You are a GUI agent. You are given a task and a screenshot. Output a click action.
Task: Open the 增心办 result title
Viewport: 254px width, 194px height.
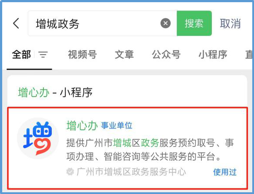coord(82,125)
